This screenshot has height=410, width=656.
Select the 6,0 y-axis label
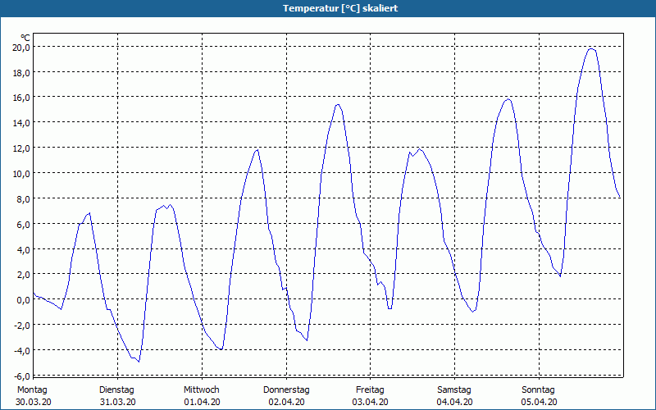coord(23,224)
